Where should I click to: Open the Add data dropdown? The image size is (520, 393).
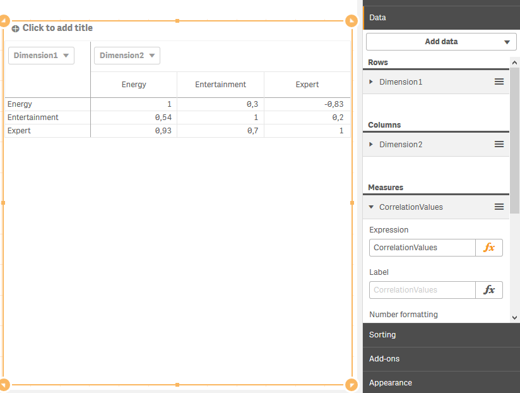pyautogui.click(x=441, y=42)
